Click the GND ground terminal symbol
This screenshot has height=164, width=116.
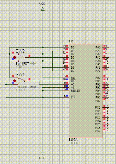coord(43,153)
